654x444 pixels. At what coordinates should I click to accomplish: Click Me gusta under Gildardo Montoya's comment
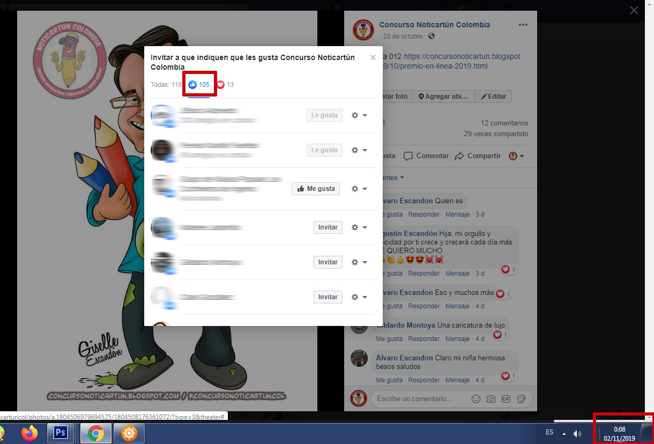point(389,339)
